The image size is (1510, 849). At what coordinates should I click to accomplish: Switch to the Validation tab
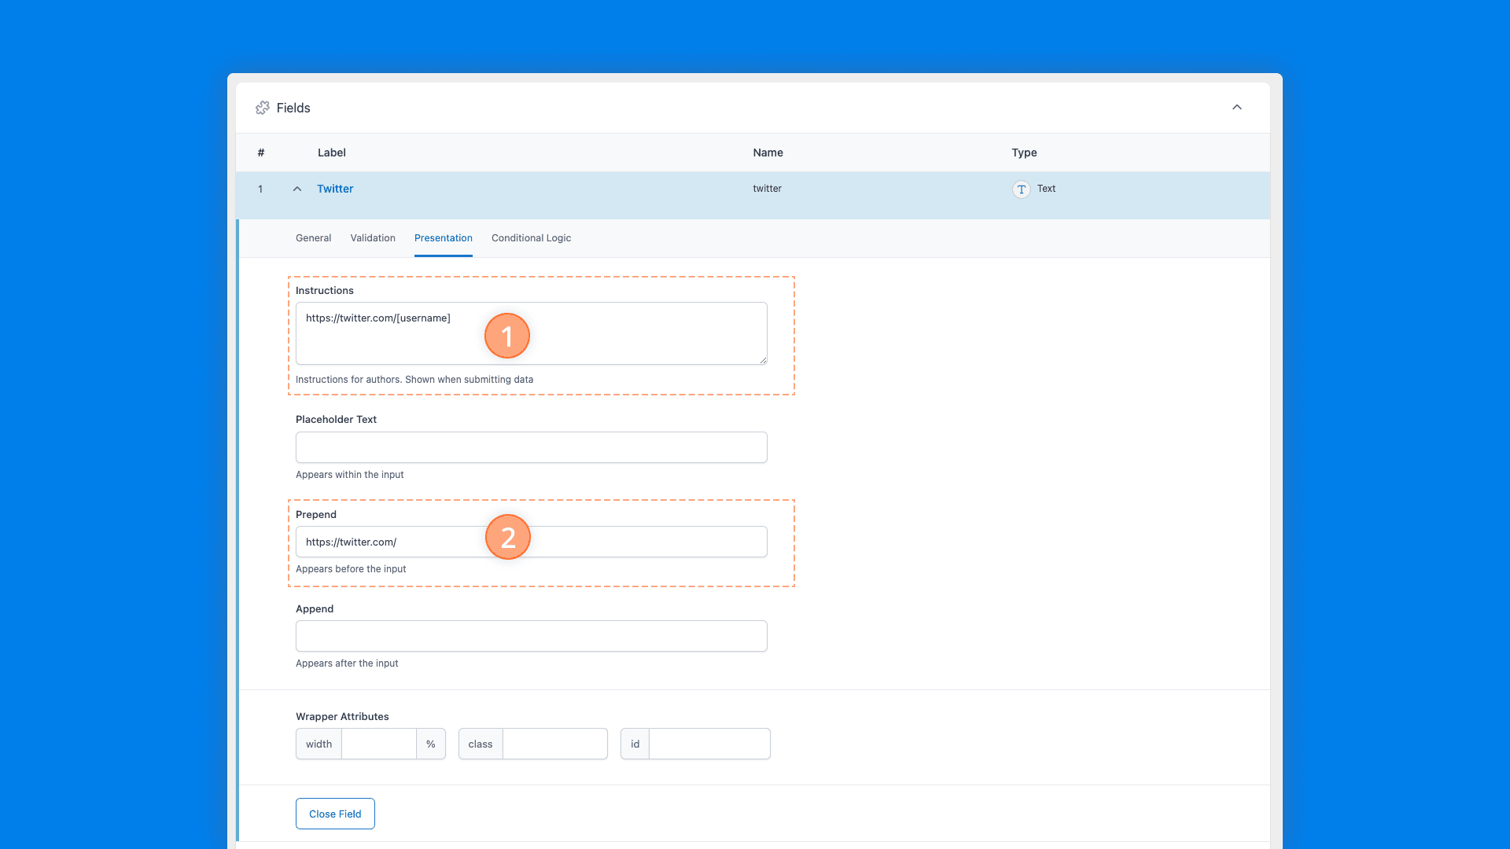pos(373,238)
